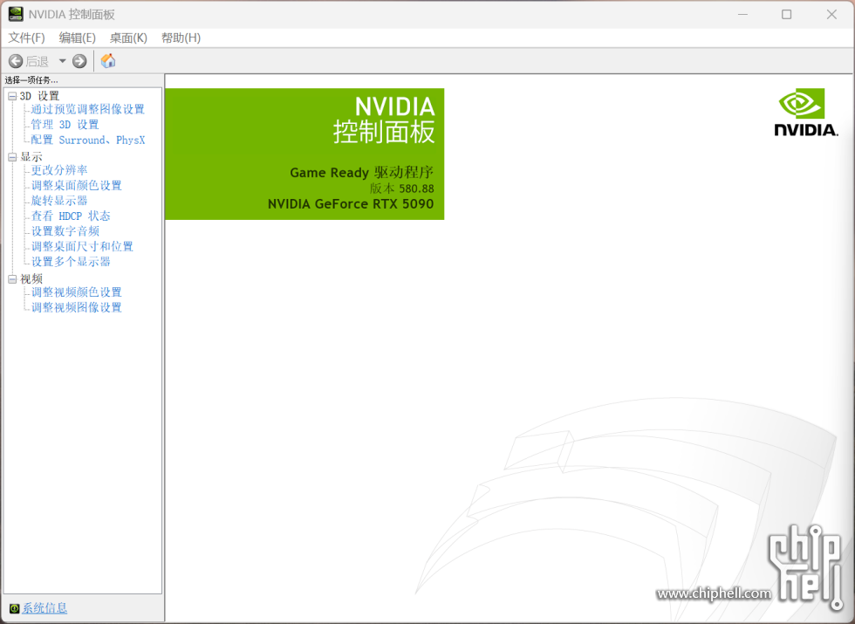Image resolution: width=855 pixels, height=624 pixels.
Task: Open the 编辑(E) menu
Action: 77,38
